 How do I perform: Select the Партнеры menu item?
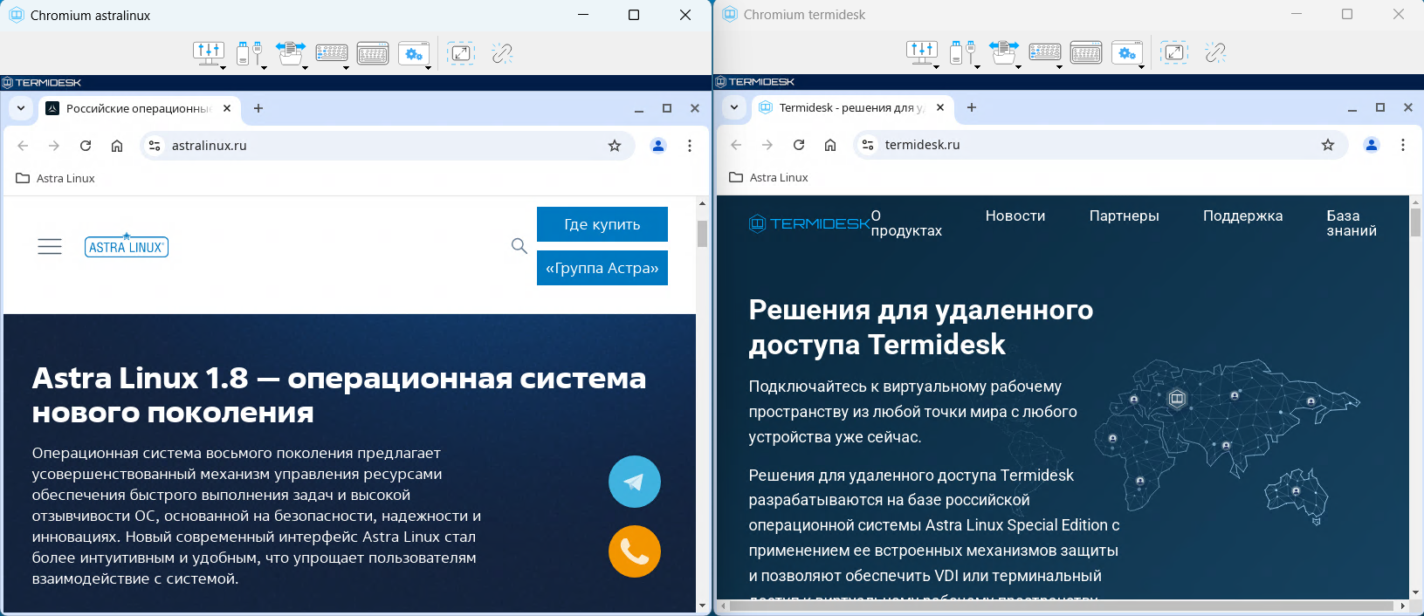(x=1124, y=216)
